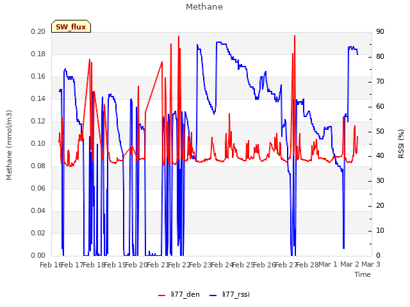Click the 0.04 left axis value
Image resolution: width=410 pixels, height=307 pixels.
(38, 211)
